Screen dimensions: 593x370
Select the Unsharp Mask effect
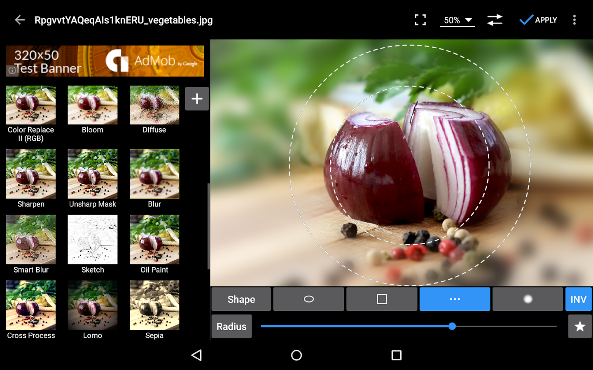(92, 174)
